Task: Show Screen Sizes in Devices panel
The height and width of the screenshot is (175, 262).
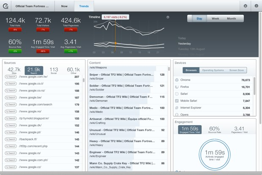Action: point(237,70)
